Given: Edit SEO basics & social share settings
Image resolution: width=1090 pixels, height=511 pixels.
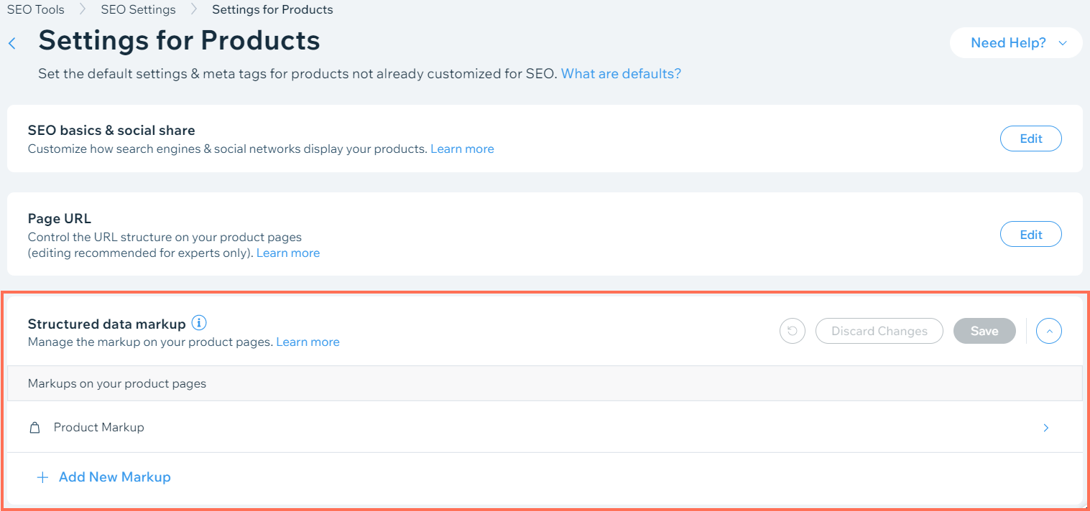Looking at the screenshot, I should (x=1030, y=139).
